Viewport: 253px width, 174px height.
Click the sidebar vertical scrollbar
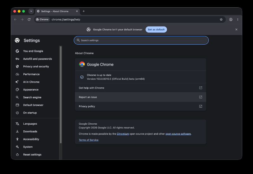point(61,95)
